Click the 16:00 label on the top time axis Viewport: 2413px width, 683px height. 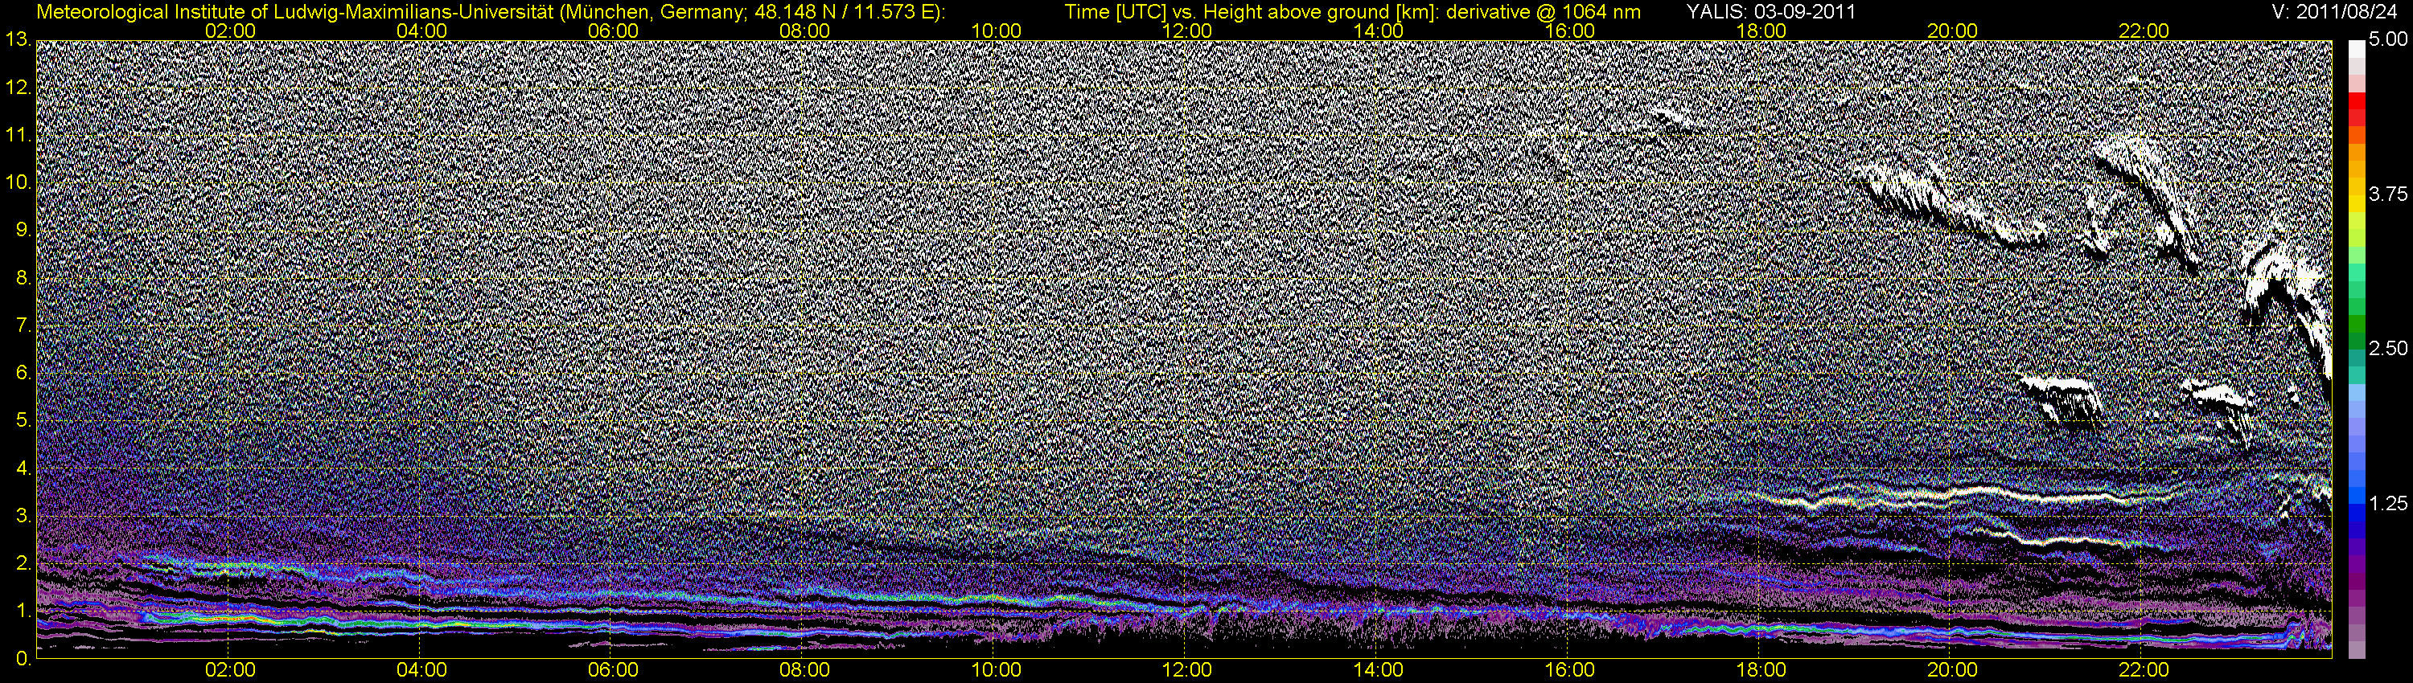1570,31
